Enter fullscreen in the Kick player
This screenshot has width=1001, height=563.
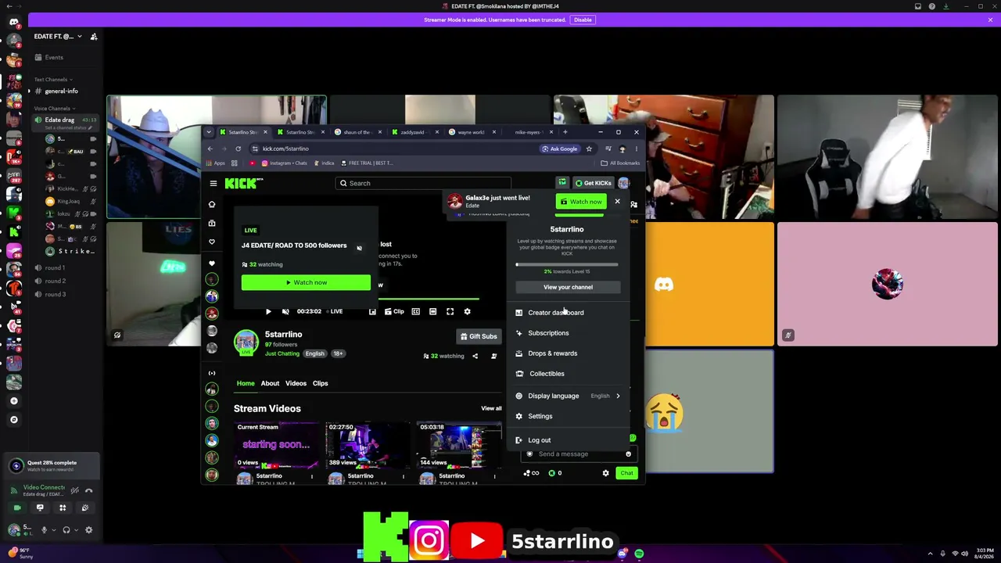click(x=450, y=311)
